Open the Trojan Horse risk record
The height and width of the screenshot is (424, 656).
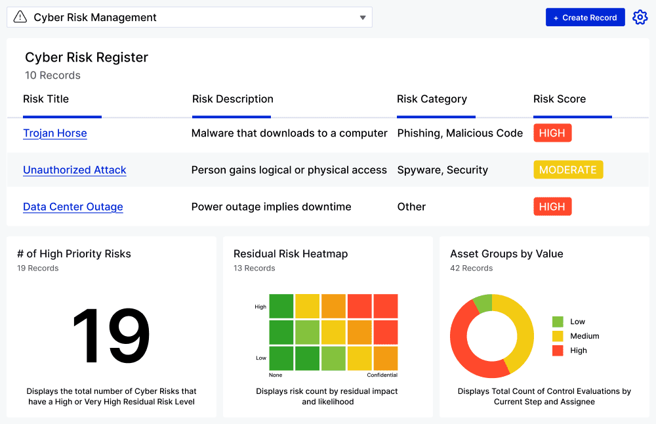55,133
